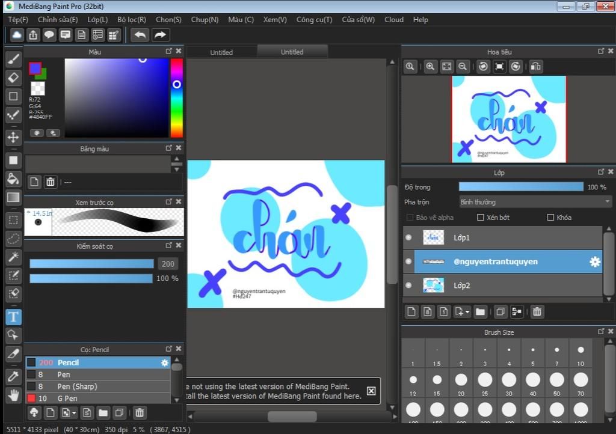The height and width of the screenshot is (434, 616).
Task: Open the Pha trộn blend mode dropdown
Action: click(535, 202)
